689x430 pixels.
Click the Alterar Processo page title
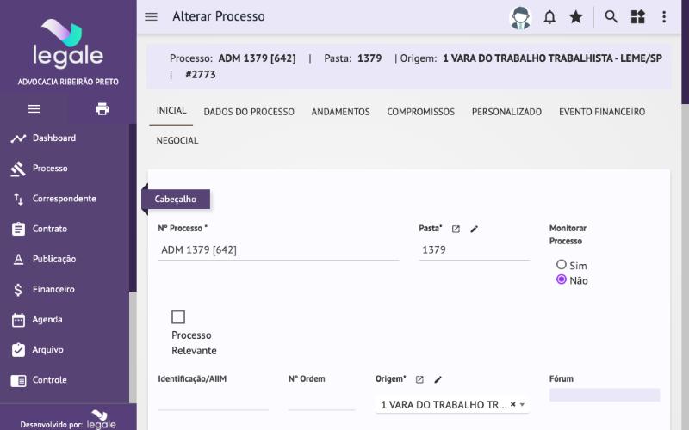click(x=219, y=16)
